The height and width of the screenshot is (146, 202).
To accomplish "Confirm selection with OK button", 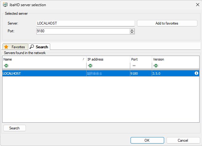I will [x=147, y=140].
